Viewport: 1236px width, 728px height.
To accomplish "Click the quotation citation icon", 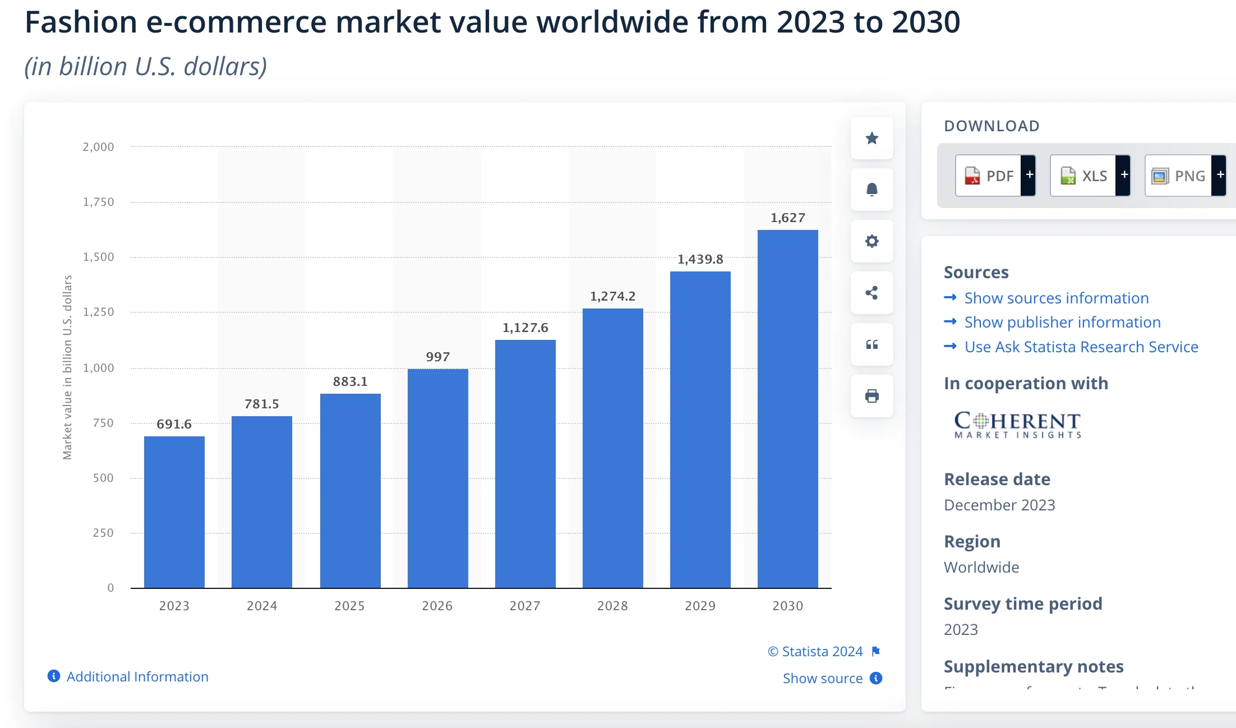I will pyautogui.click(x=871, y=344).
